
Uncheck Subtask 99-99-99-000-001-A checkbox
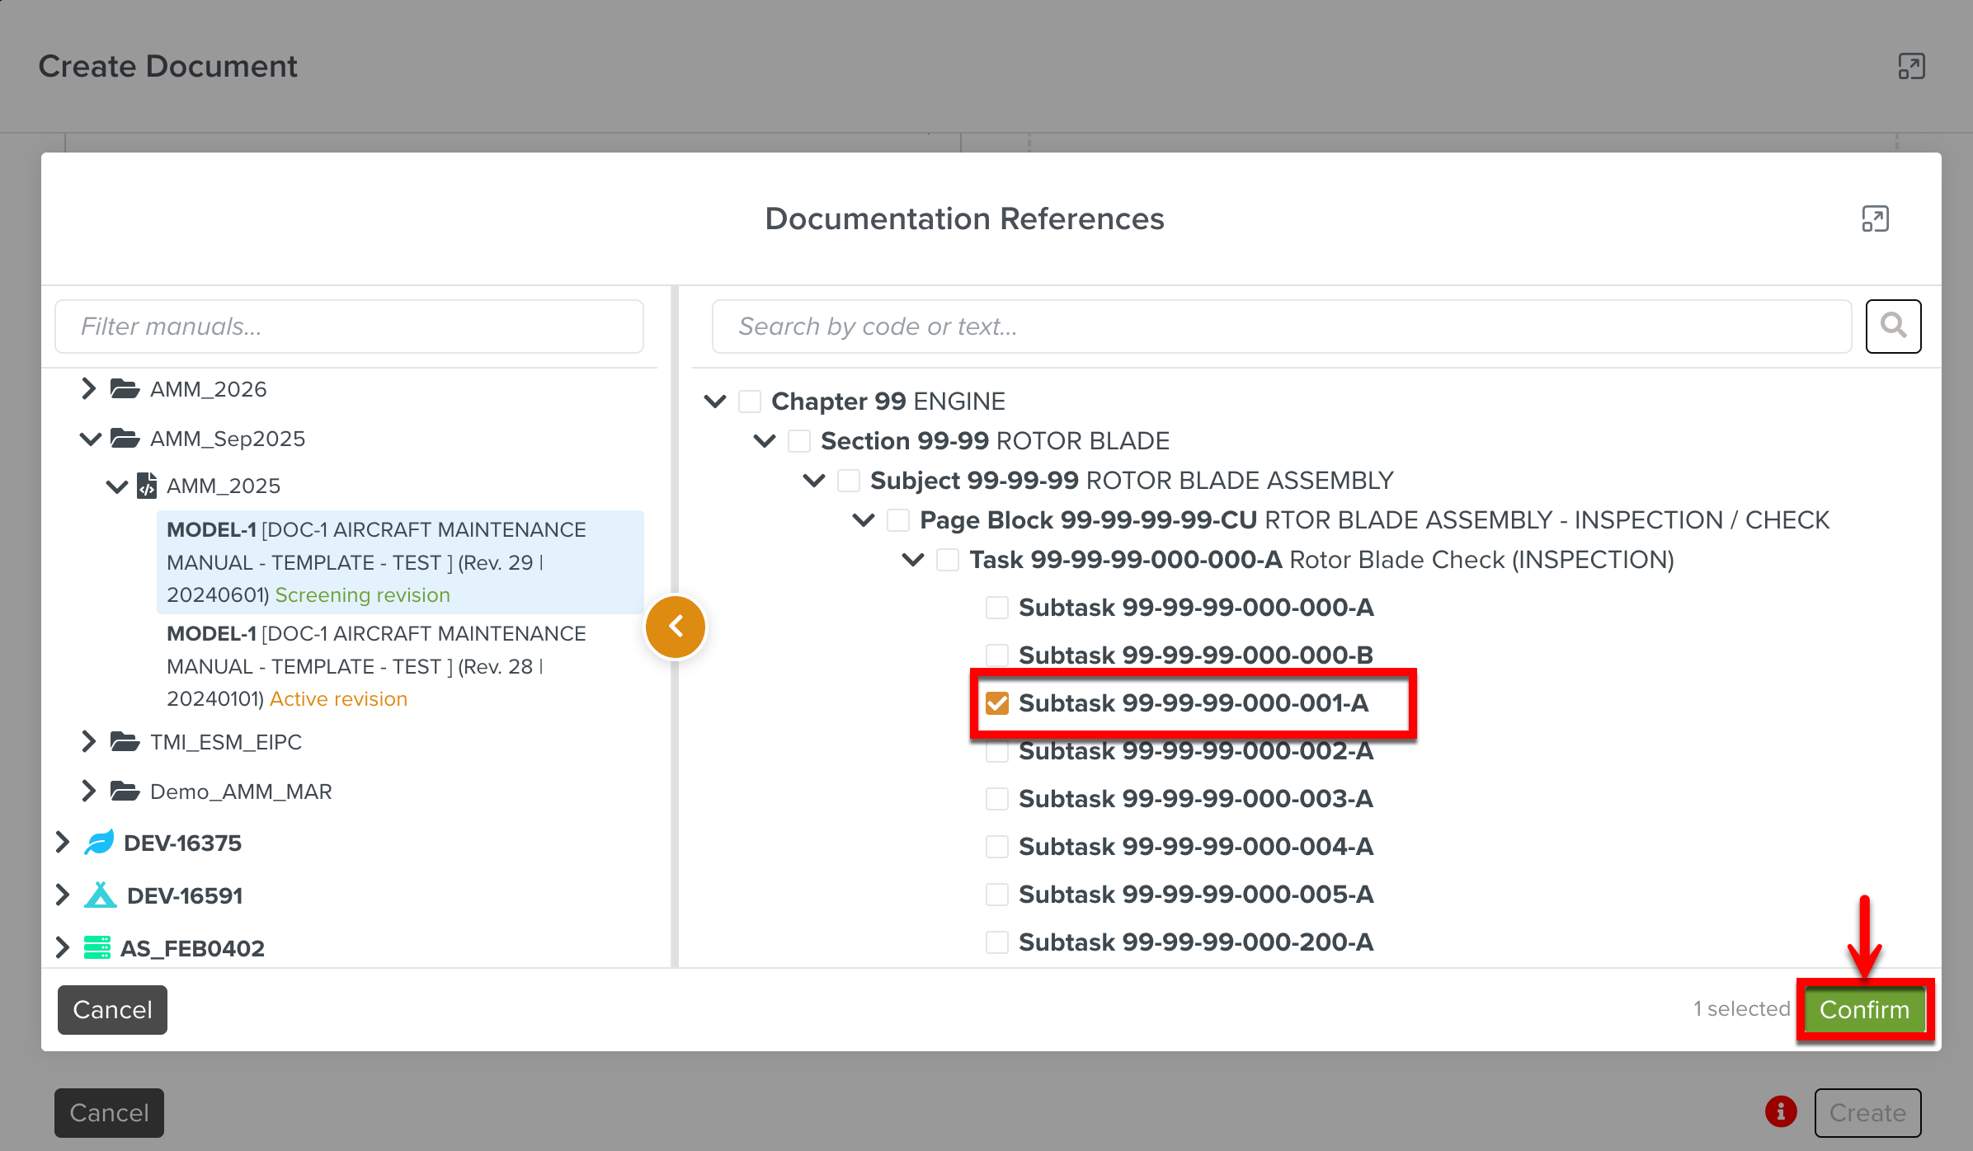997,703
